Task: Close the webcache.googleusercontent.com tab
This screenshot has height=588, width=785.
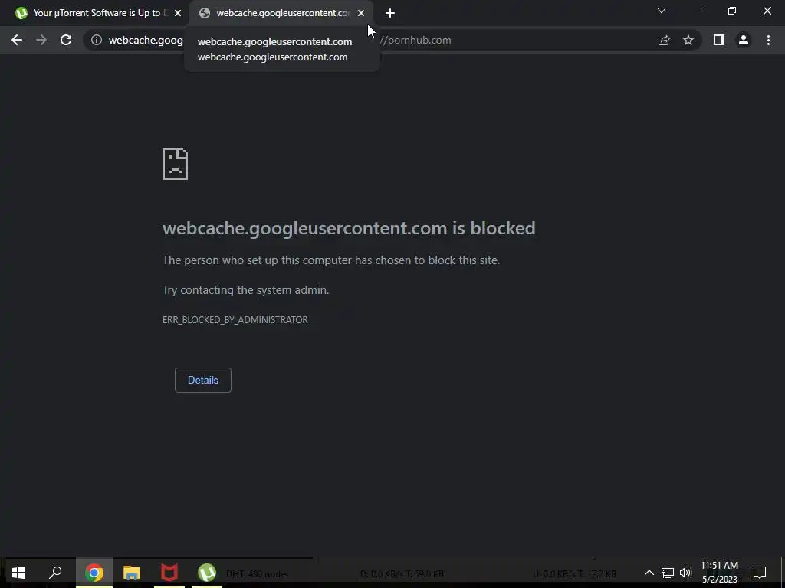Action: (361, 13)
